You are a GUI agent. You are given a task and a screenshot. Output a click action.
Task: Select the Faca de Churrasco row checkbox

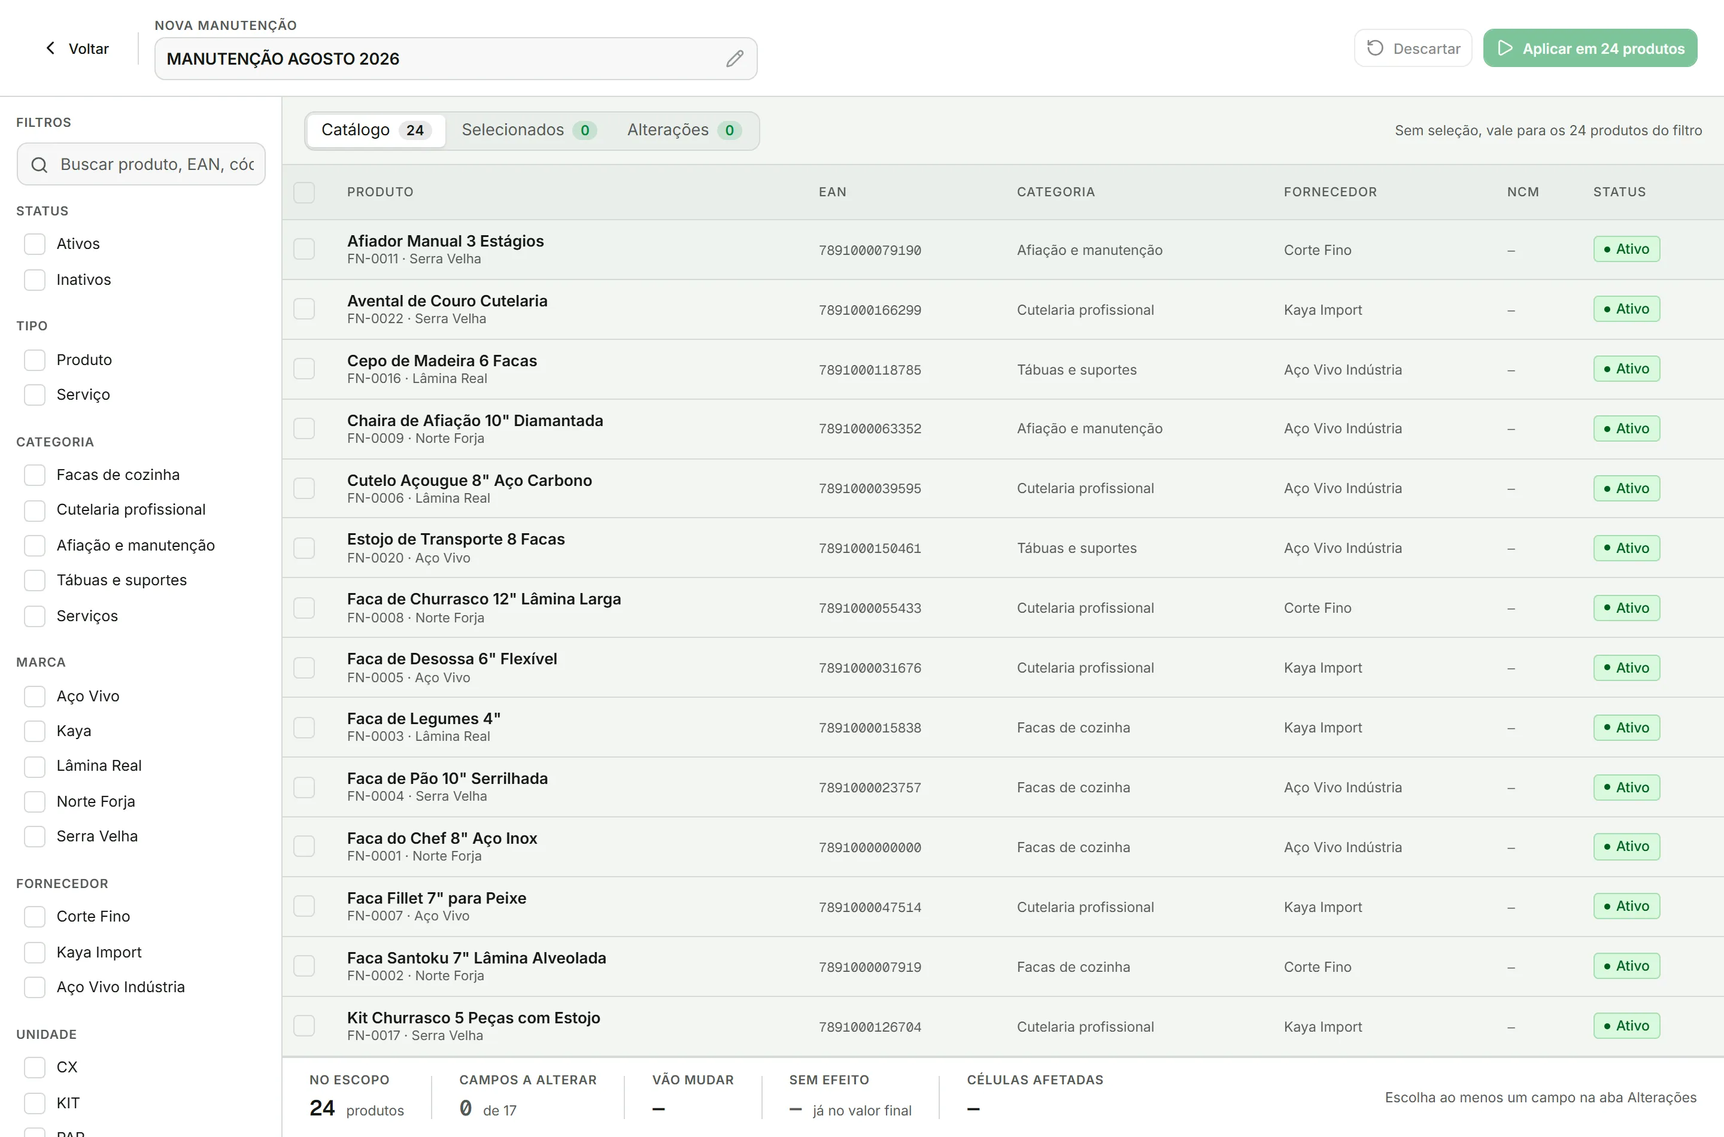(304, 607)
